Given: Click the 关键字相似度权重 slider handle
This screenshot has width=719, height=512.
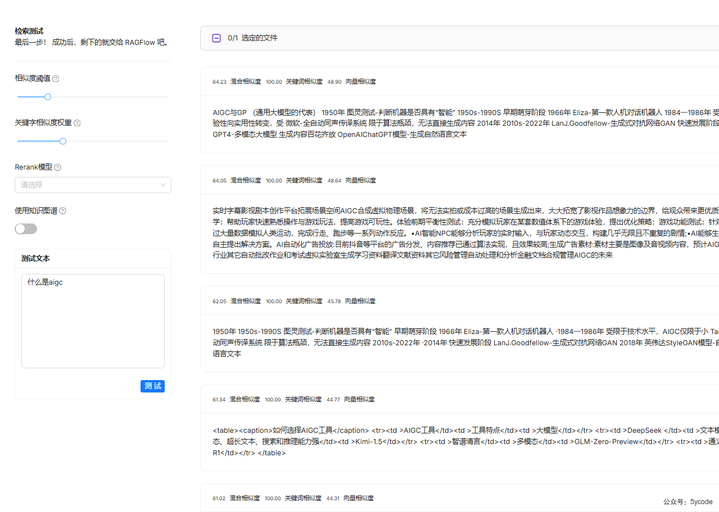Looking at the screenshot, I should tap(63, 141).
